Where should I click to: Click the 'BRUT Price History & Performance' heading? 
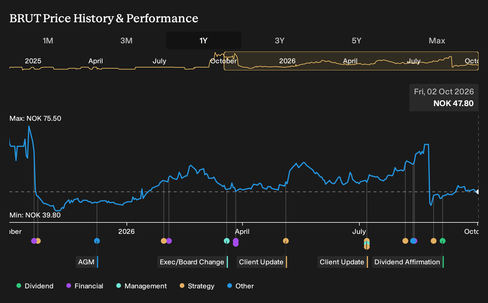tap(104, 18)
